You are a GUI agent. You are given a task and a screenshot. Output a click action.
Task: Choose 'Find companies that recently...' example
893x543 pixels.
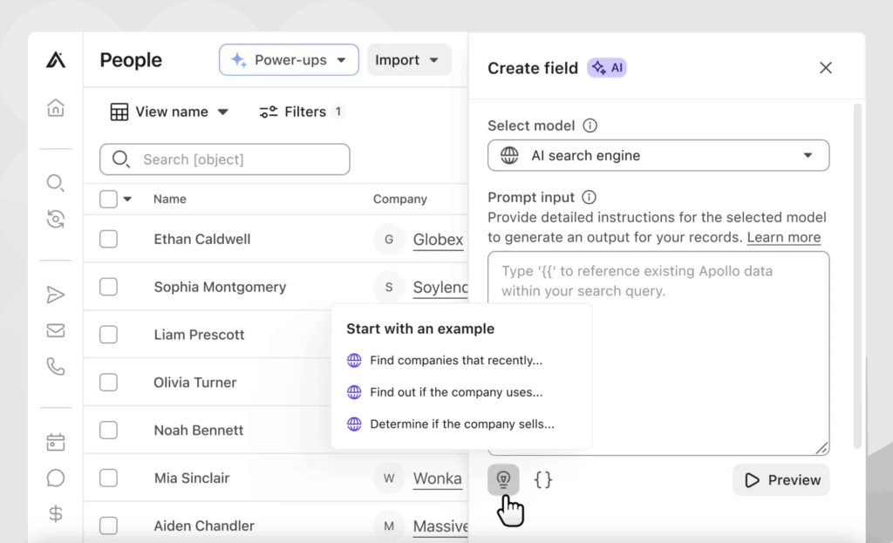[x=455, y=360]
